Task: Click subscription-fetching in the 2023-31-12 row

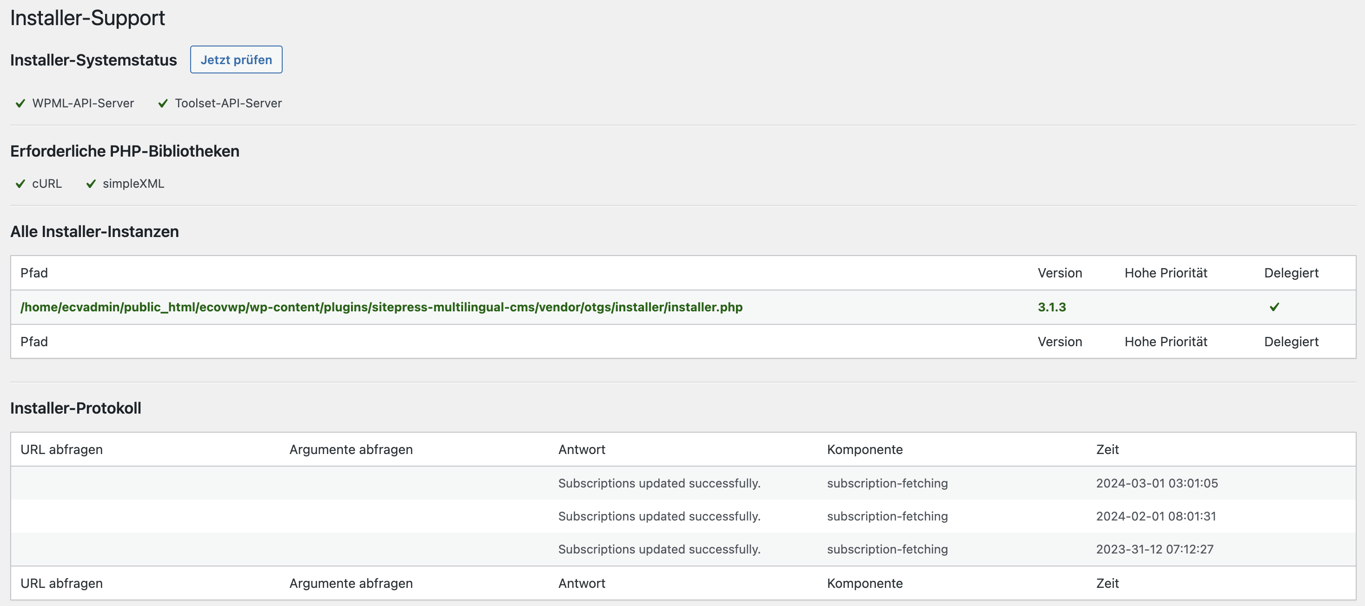Action: click(888, 549)
